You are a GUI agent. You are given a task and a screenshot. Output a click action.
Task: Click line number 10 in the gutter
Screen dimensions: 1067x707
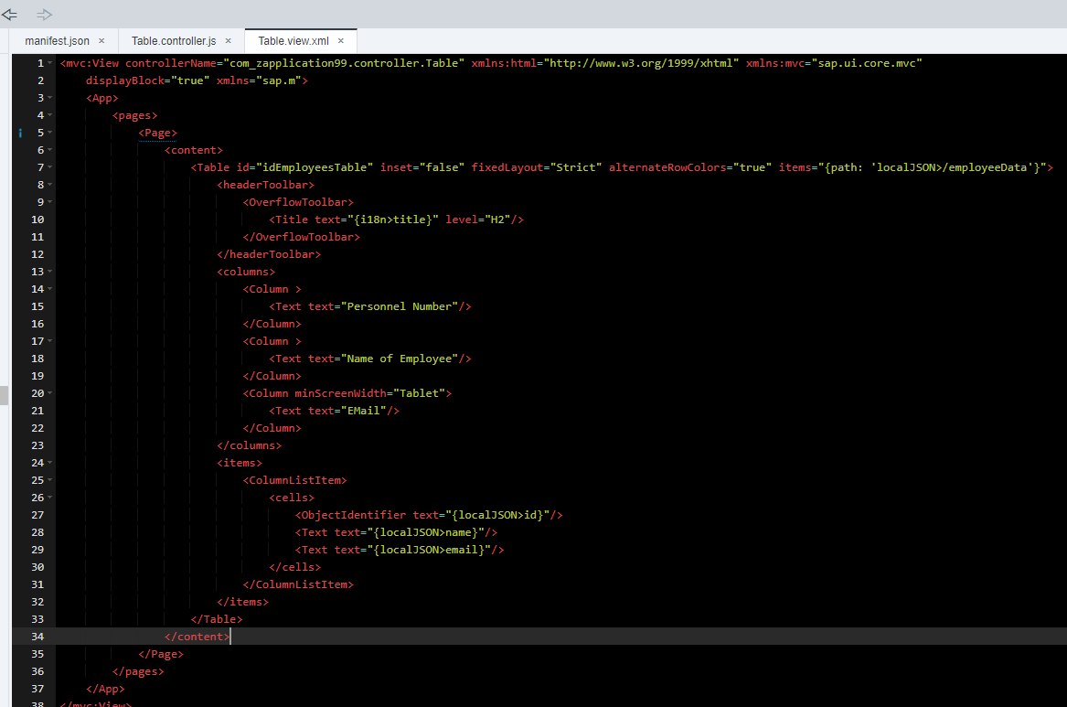[x=37, y=219]
